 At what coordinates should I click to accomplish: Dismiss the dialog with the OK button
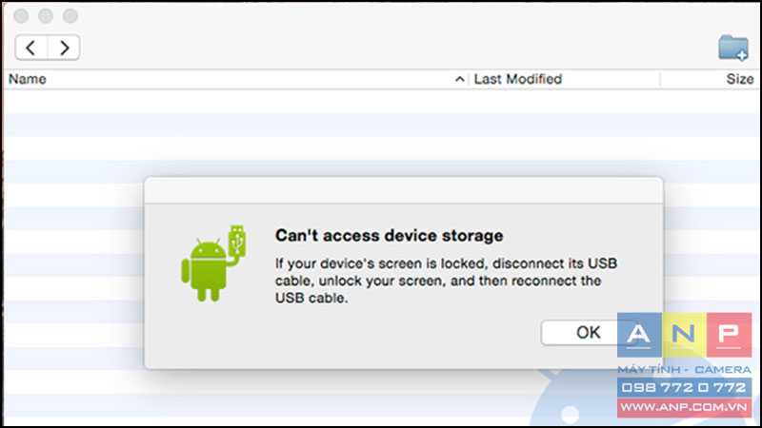pyautogui.click(x=588, y=332)
